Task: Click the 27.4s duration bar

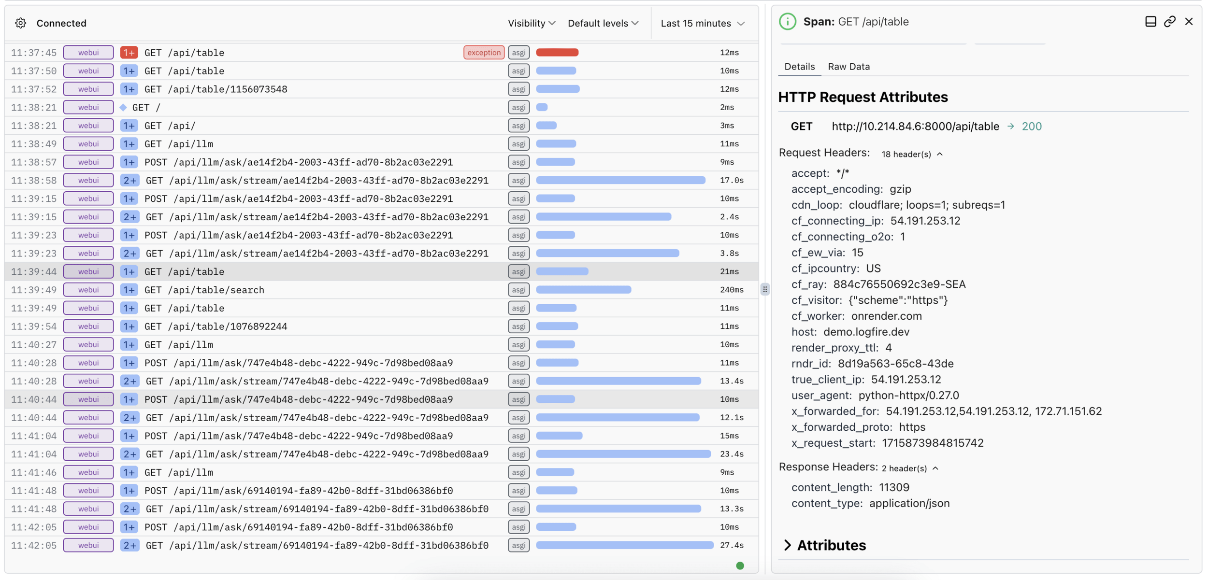Action: click(x=624, y=545)
